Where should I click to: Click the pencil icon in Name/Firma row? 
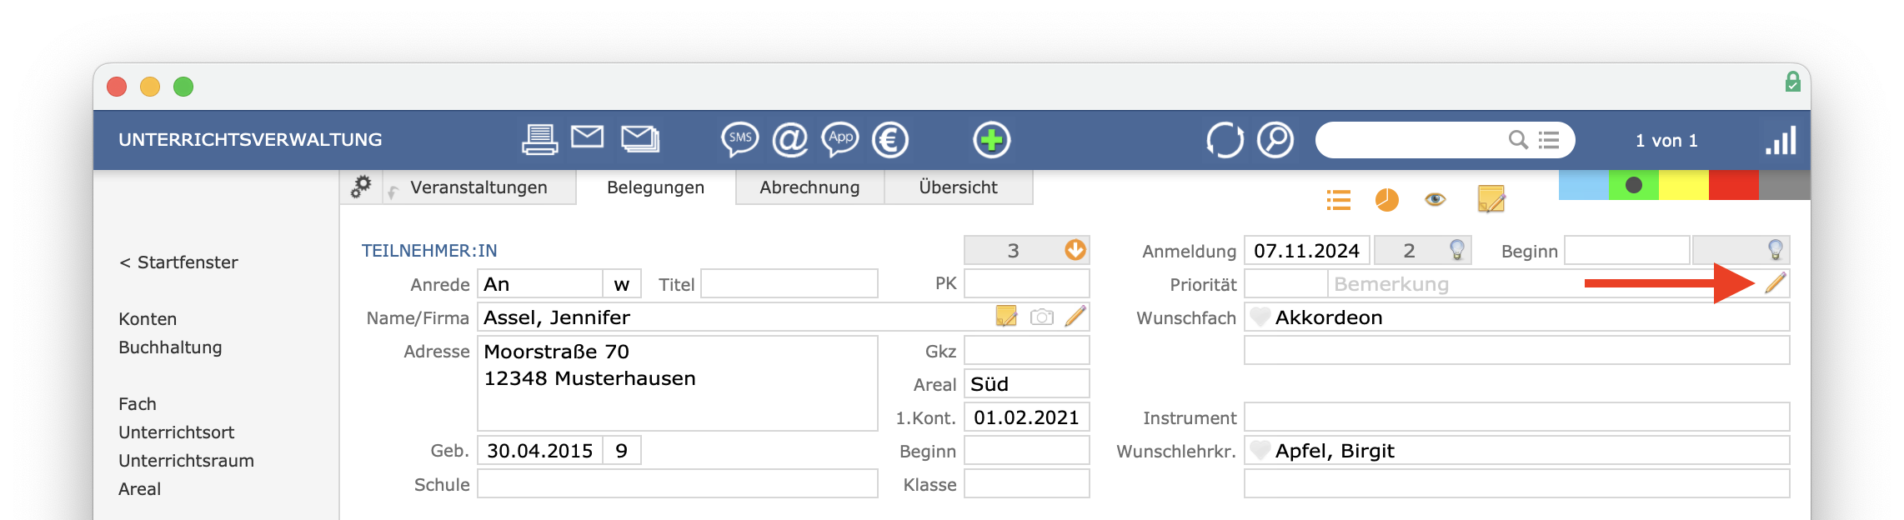(1076, 316)
